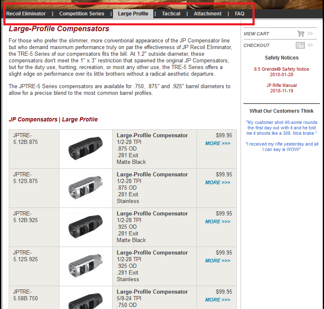Click MORE for JPTRE-5.12S.925
Screen dimensions: 324x309
click(x=218, y=261)
